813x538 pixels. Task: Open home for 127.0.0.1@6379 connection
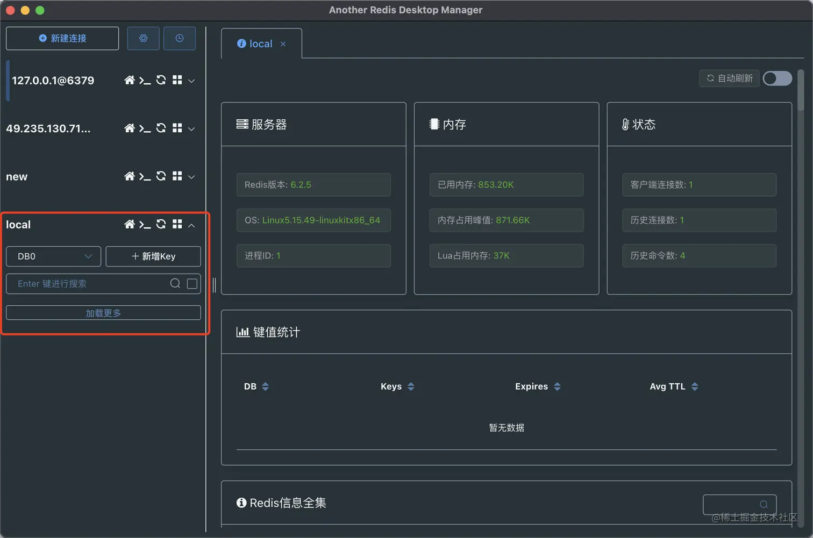click(129, 80)
